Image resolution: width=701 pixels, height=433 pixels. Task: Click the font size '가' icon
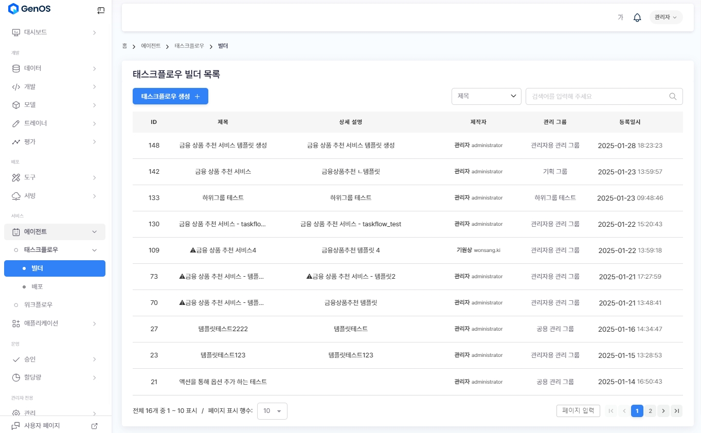[x=620, y=17]
